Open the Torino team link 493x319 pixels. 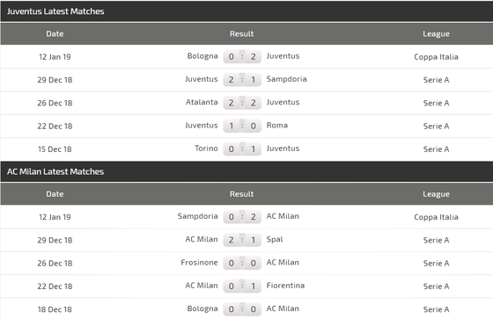[x=206, y=149]
